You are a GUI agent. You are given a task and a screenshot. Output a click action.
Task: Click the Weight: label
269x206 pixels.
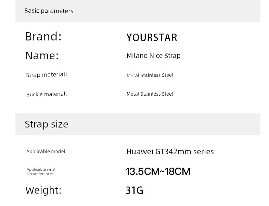click(43, 190)
